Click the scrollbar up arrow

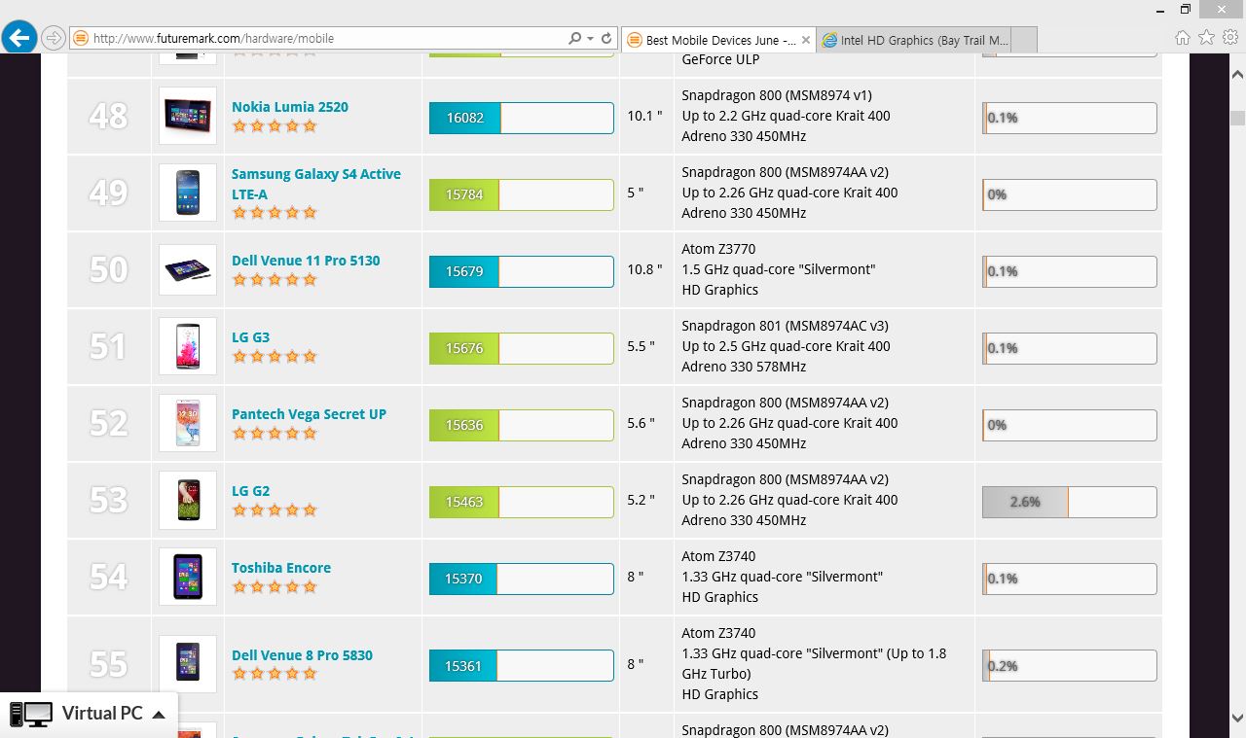1237,75
